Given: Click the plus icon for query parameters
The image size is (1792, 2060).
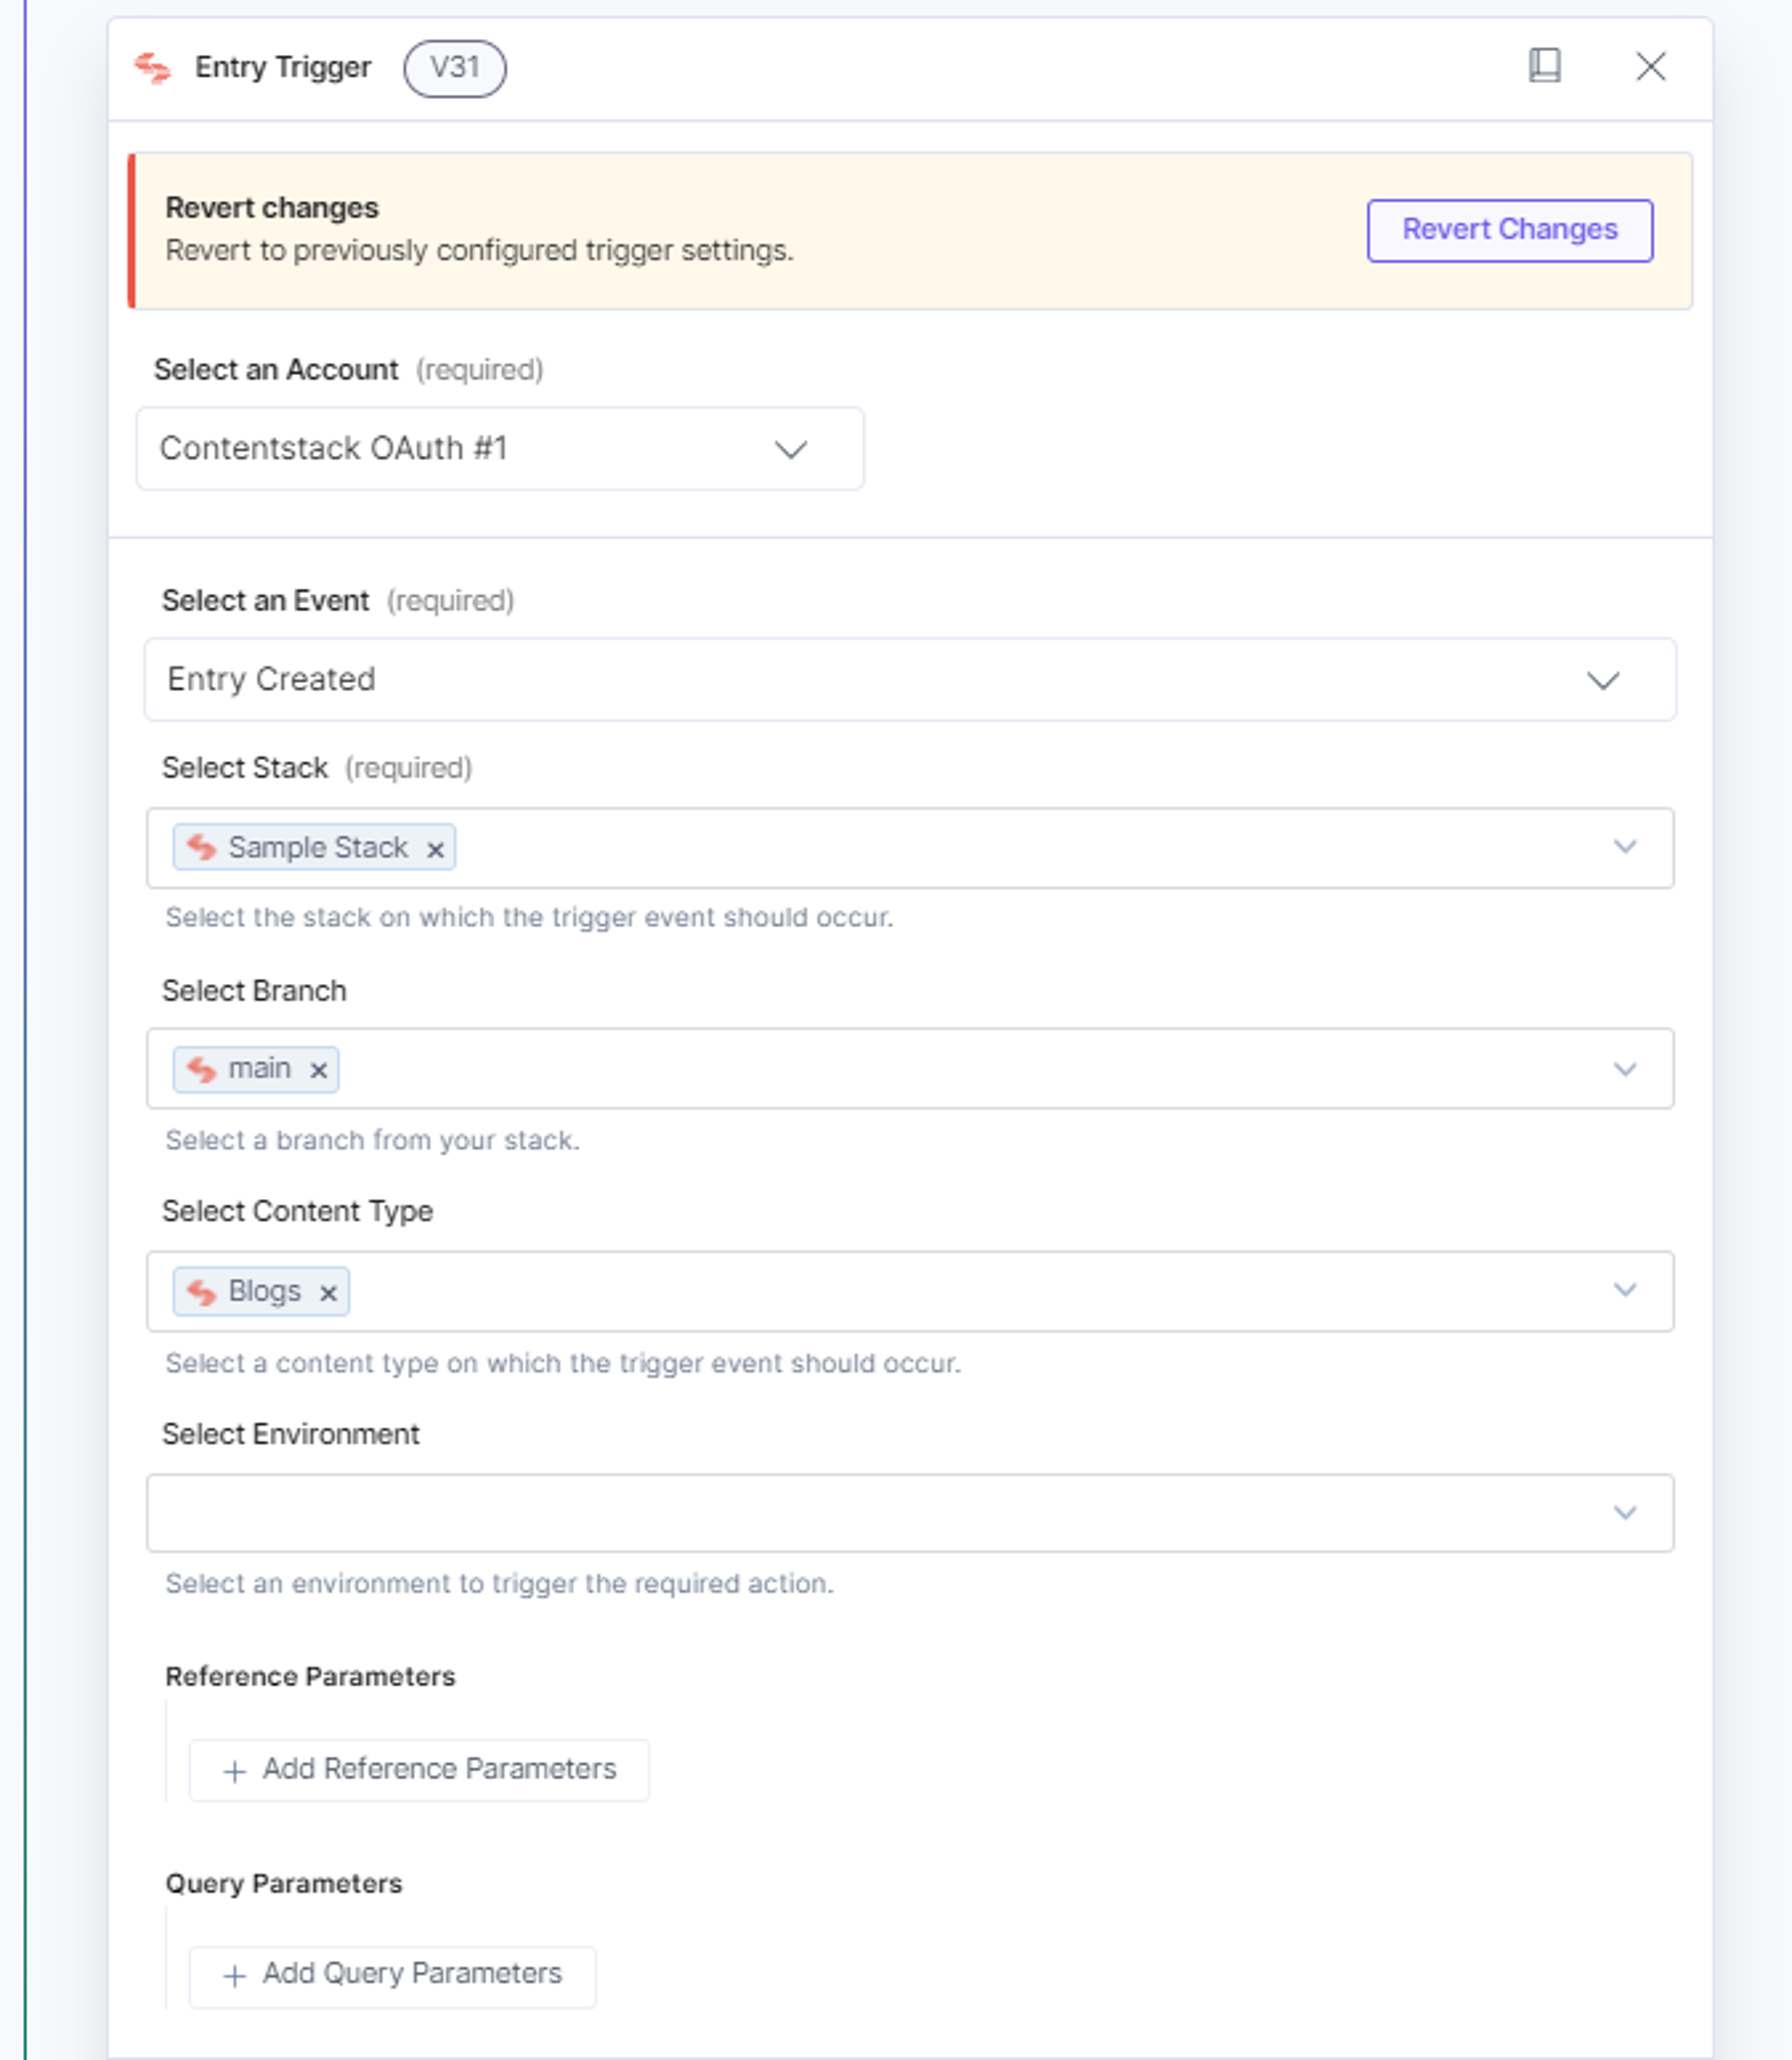Looking at the screenshot, I should 234,1976.
